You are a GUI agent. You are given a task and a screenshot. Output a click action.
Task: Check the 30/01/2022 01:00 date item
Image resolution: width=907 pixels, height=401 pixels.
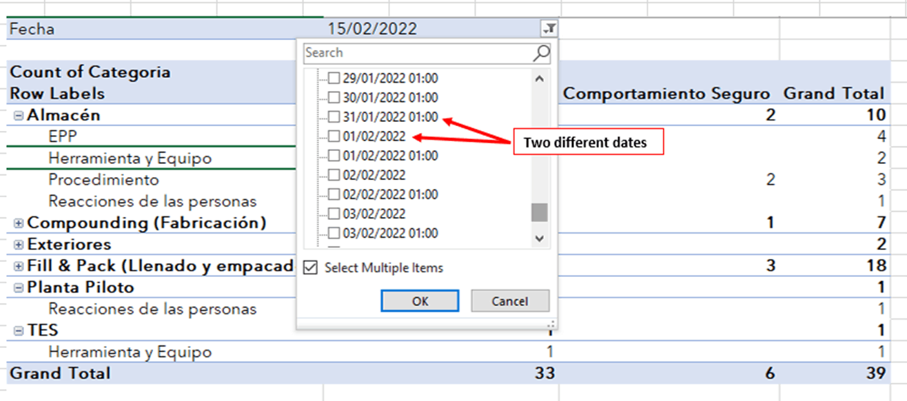(334, 98)
